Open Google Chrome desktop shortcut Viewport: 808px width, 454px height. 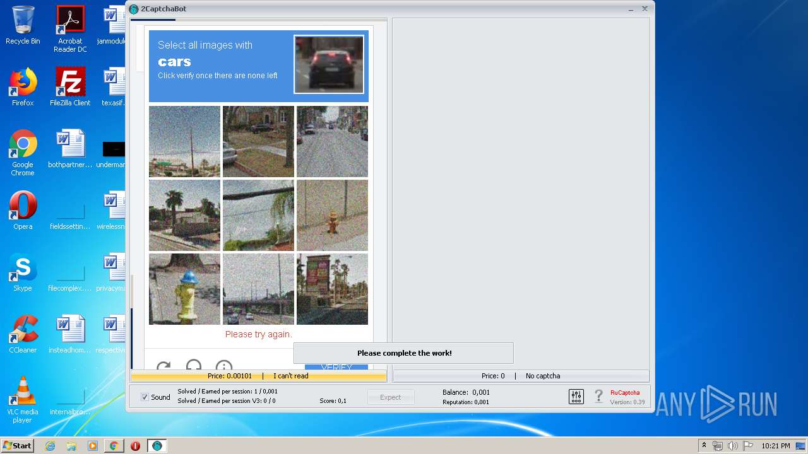[23, 153]
